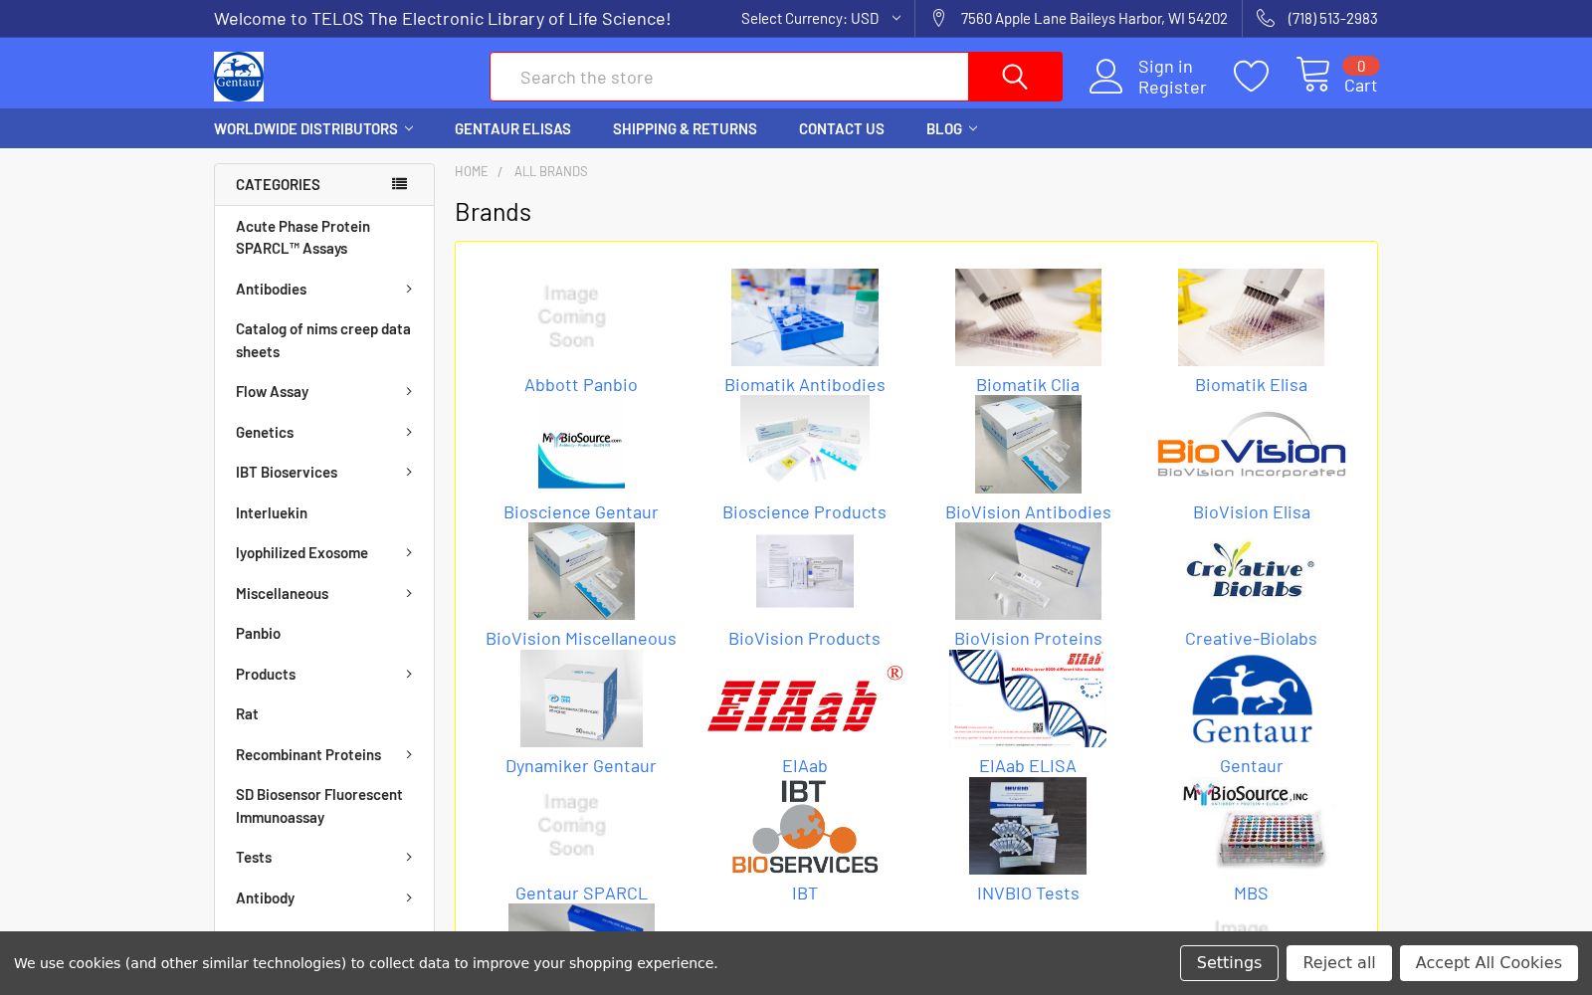Expand the Products category chevron
This screenshot has width=1592, height=995.
tap(409, 674)
